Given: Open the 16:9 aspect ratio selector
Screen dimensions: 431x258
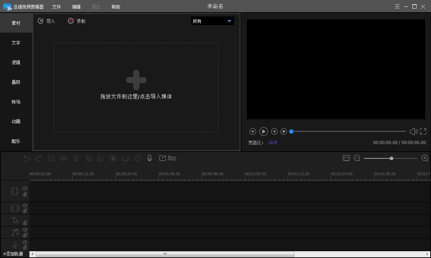Looking at the screenshot, I should pos(273,143).
